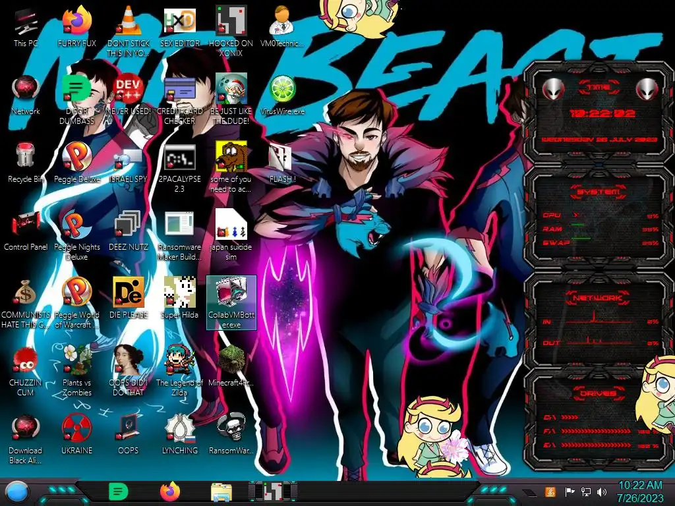Viewport: 675px width, 506px height.
Task: Open VirusWire.exe lime icon
Action: pos(282,96)
